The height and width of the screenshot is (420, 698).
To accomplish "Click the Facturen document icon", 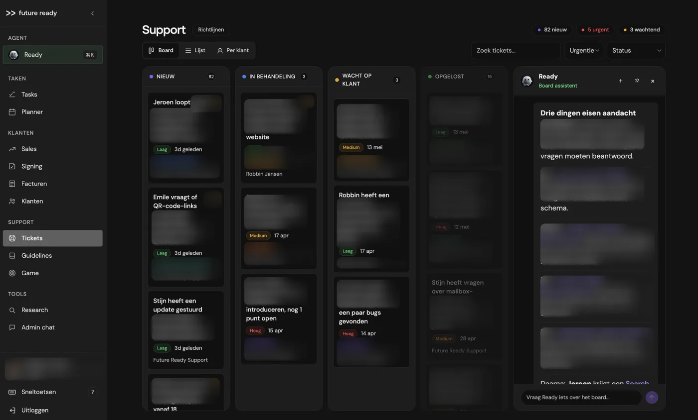I will [12, 184].
